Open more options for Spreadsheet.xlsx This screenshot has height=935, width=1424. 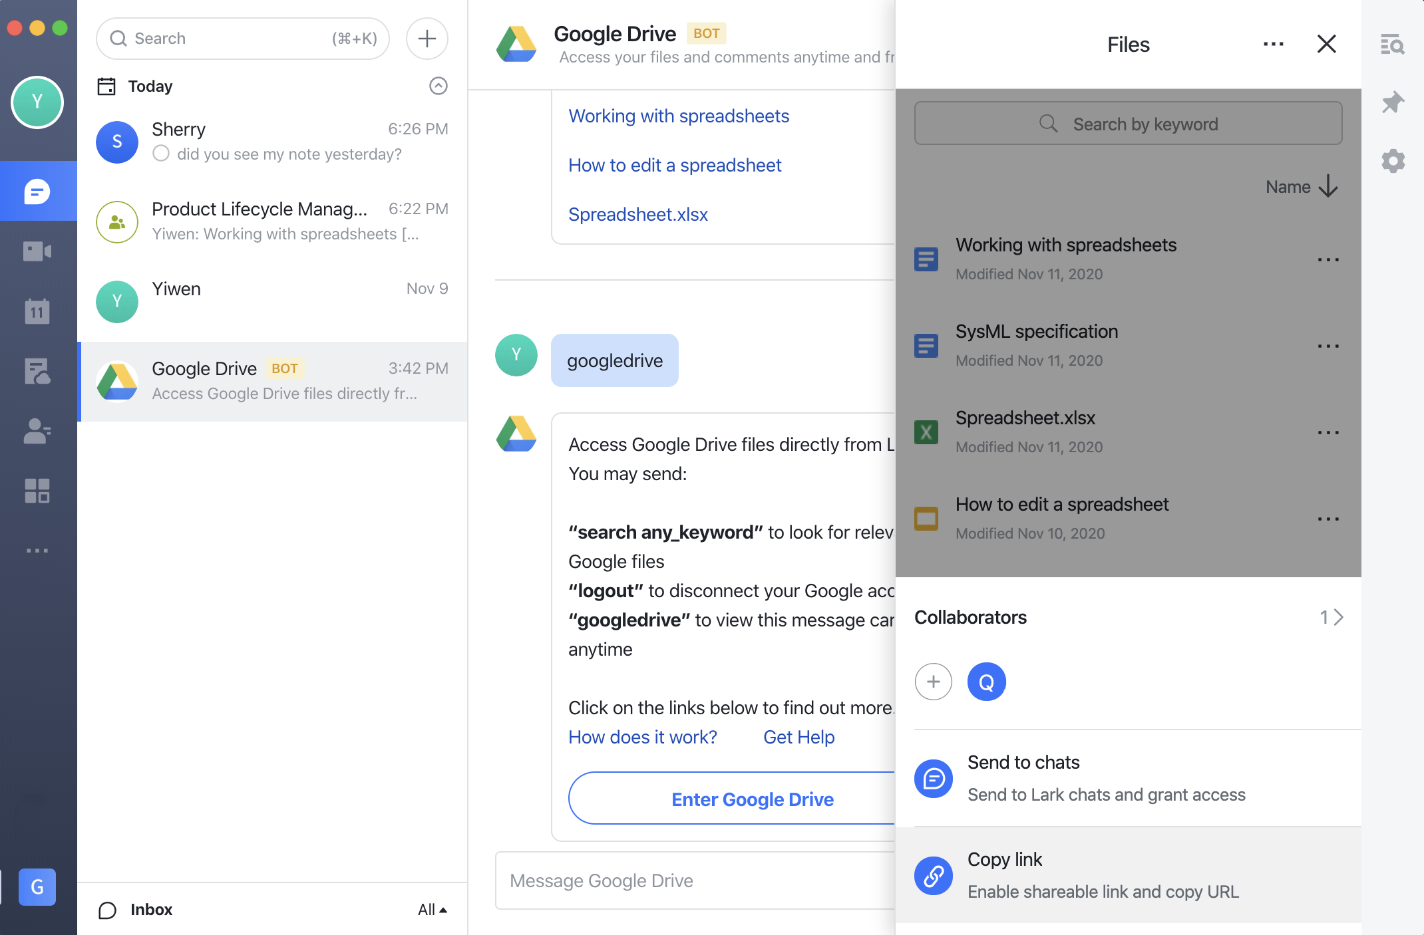(1328, 432)
